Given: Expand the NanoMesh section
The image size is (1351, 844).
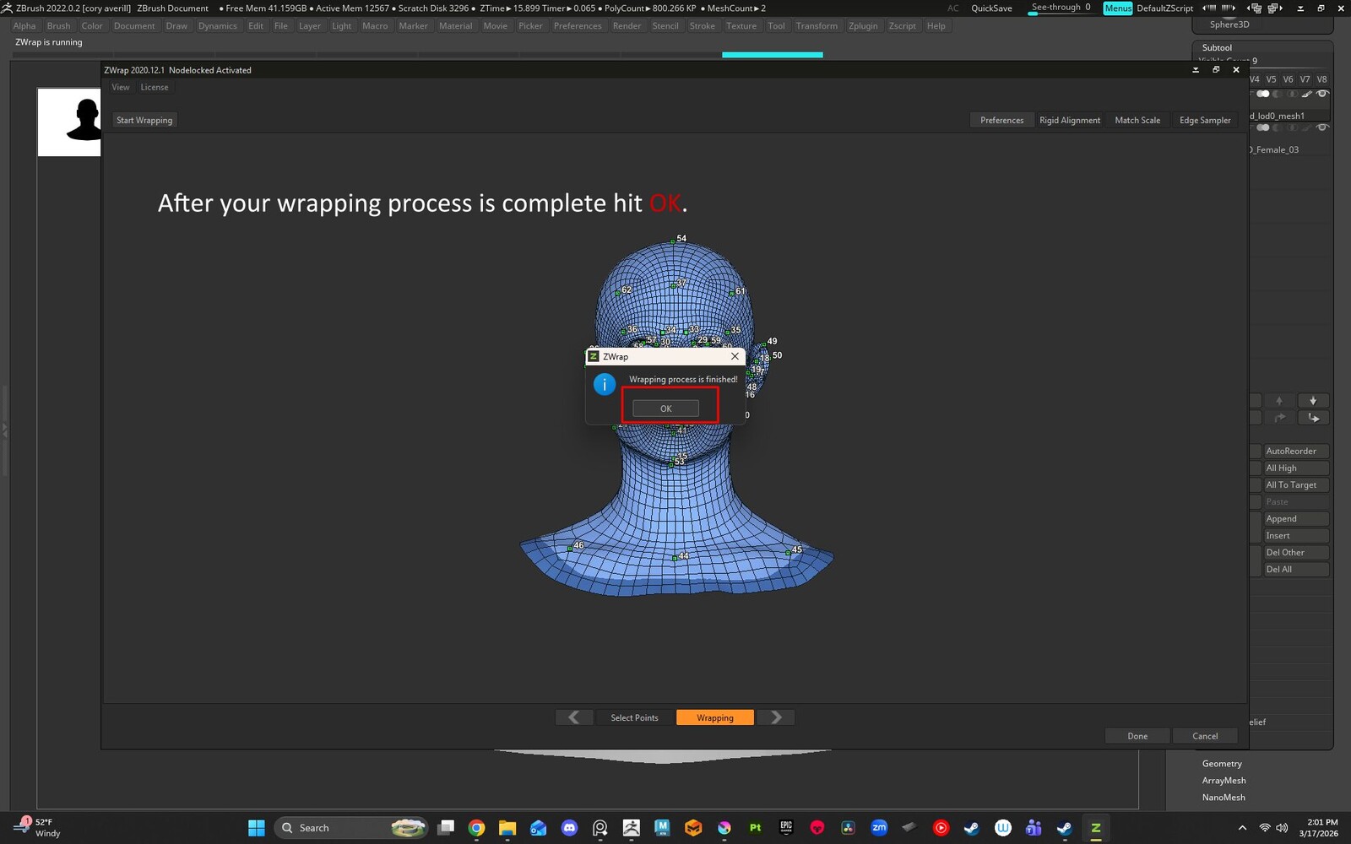Looking at the screenshot, I should coord(1223,798).
